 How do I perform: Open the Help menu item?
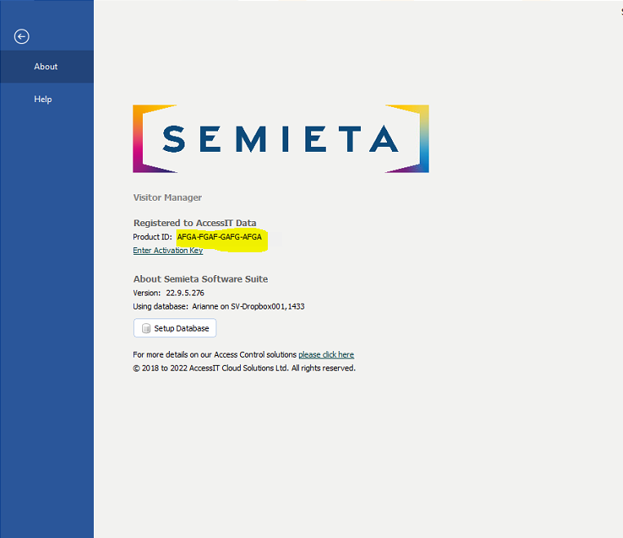[x=47, y=100]
